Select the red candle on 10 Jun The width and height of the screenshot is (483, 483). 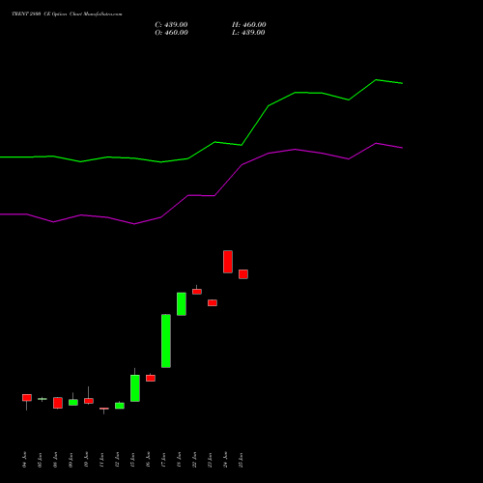(89, 401)
